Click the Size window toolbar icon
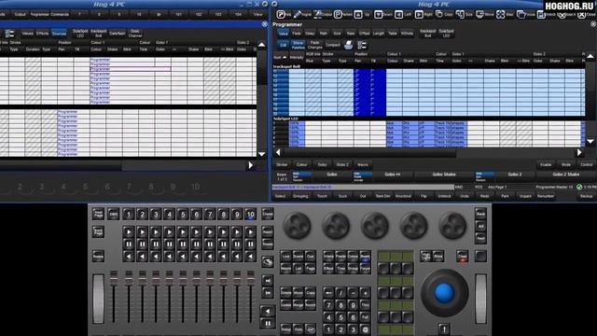 pos(465,15)
